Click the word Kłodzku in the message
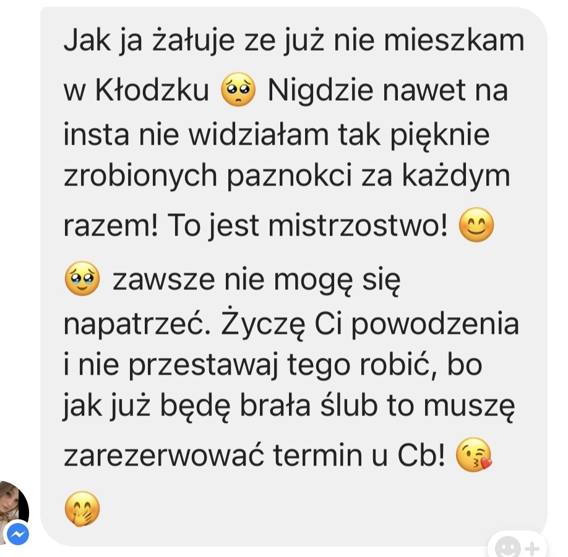568x557 pixels. [152, 90]
